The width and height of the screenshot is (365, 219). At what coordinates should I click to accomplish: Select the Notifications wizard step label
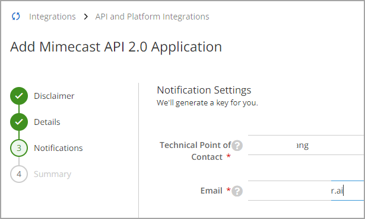tap(58, 148)
